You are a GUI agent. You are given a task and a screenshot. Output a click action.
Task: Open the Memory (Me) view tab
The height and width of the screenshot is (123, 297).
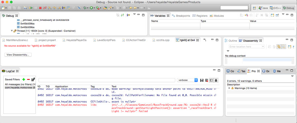pyautogui.click(x=277, y=71)
